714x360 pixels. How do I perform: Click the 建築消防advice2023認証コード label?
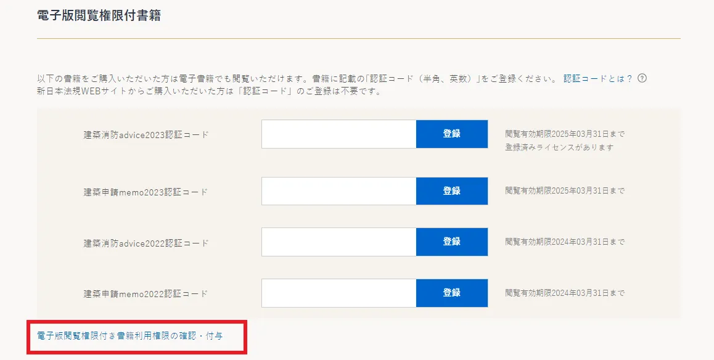click(145, 134)
